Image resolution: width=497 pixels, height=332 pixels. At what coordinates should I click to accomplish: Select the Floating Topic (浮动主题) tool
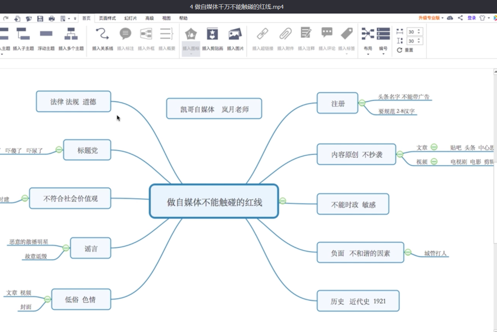pos(46,34)
